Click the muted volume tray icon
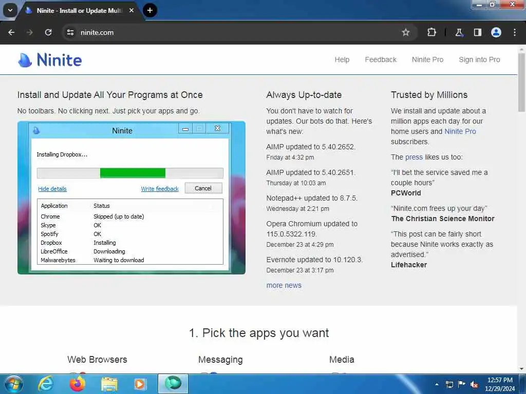The width and height of the screenshot is (526, 394). coord(474,384)
